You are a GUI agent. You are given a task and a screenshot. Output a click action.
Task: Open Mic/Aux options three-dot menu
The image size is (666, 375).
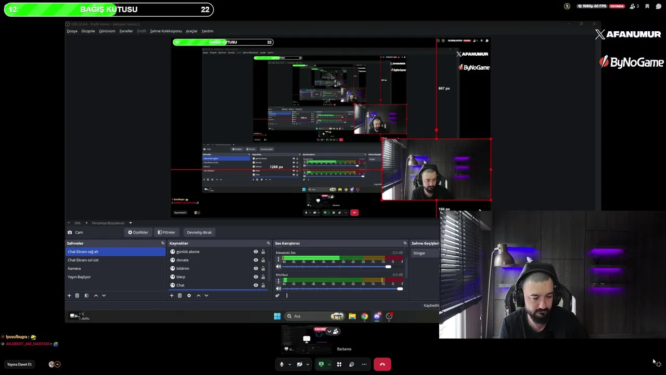278,280
